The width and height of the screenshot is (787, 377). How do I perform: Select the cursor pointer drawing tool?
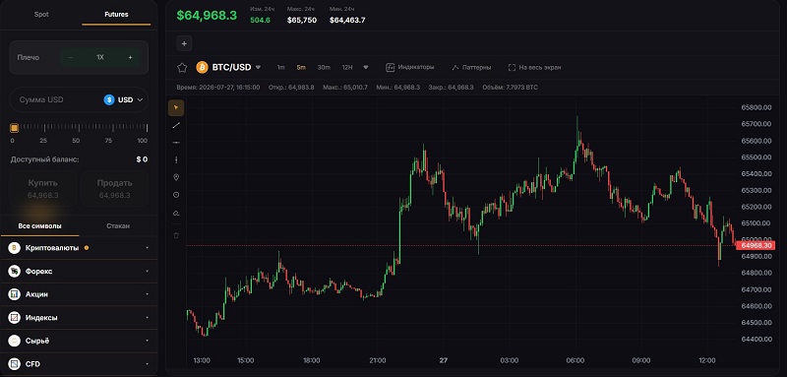[176, 107]
